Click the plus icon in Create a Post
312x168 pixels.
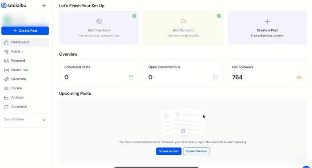coord(267,21)
